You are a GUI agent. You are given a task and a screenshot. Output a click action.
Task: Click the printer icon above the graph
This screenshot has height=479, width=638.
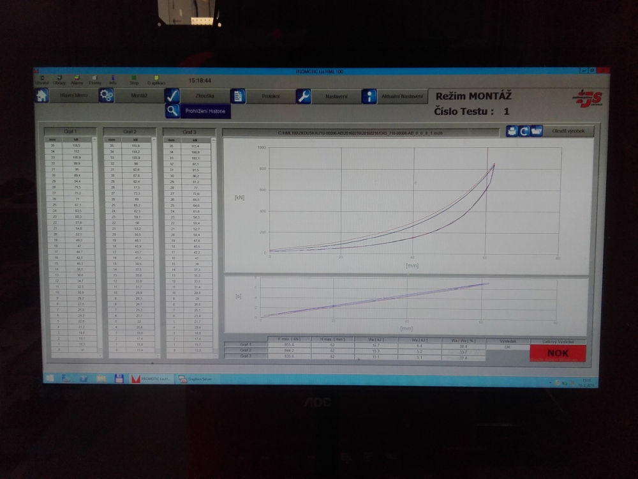tap(512, 131)
